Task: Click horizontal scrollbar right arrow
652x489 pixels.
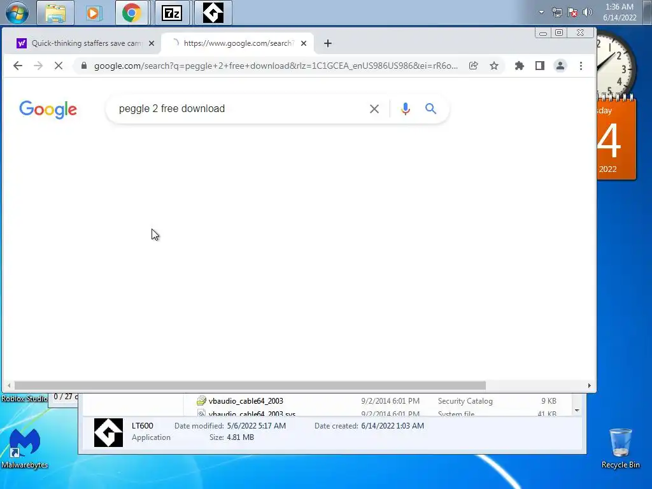Action: 589,385
